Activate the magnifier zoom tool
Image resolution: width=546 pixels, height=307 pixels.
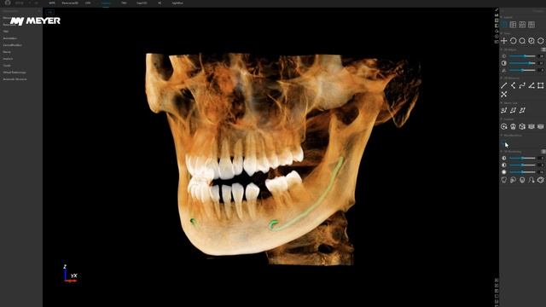click(522, 41)
